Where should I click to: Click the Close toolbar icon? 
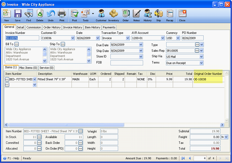coord(182,15)
